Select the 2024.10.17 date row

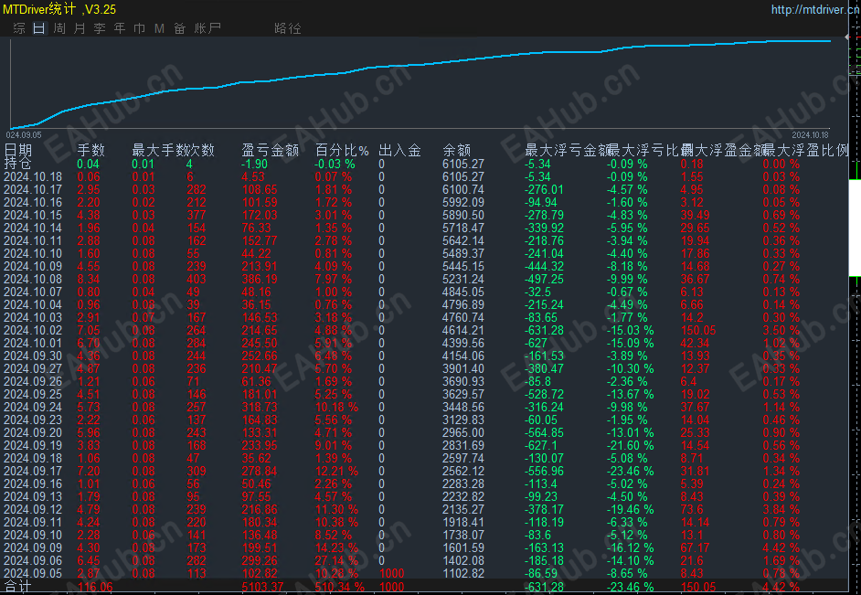click(33, 189)
